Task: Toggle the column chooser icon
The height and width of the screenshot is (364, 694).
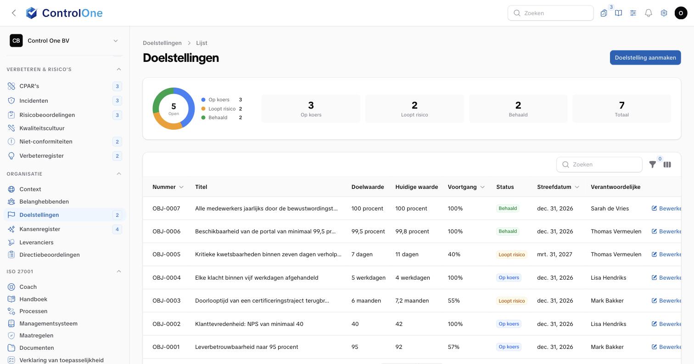Action: [667, 165]
